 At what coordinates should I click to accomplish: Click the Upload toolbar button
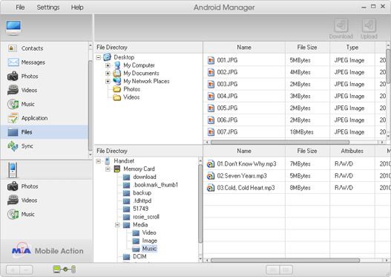coord(369,28)
